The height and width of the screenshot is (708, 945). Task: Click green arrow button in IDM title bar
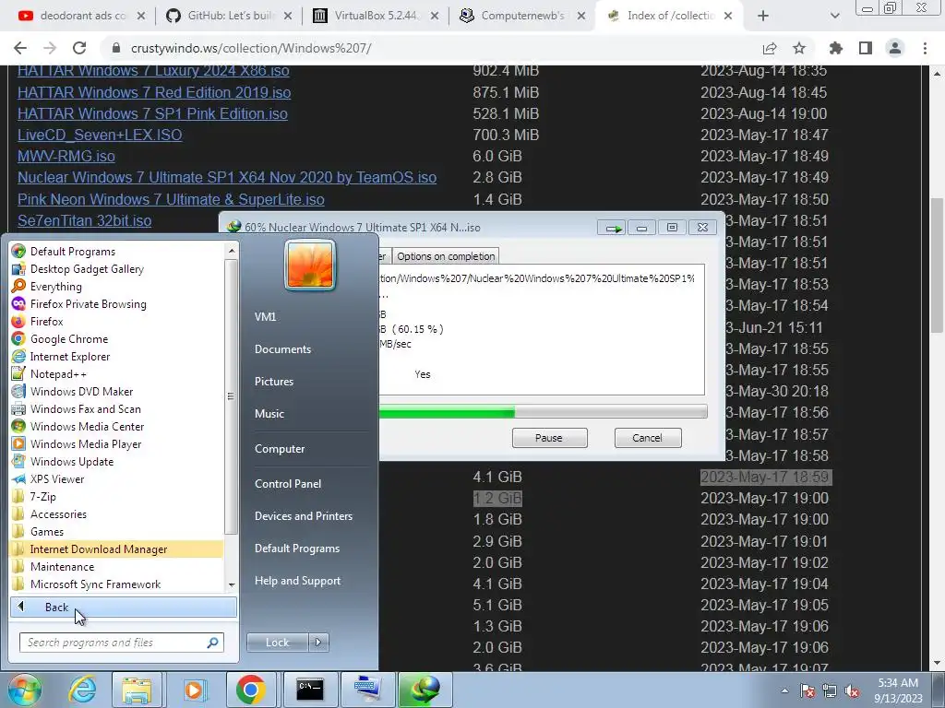click(613, 228)
